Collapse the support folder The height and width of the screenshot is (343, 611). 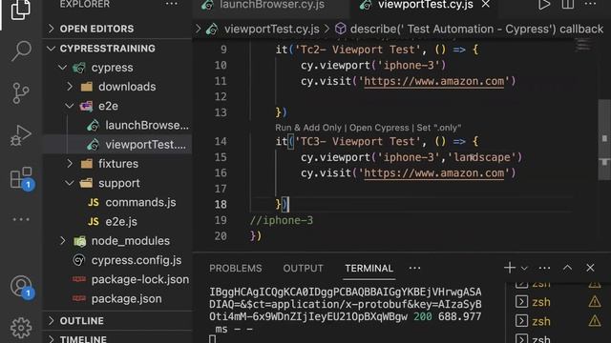pyautogui.click(x=116, y=183)
